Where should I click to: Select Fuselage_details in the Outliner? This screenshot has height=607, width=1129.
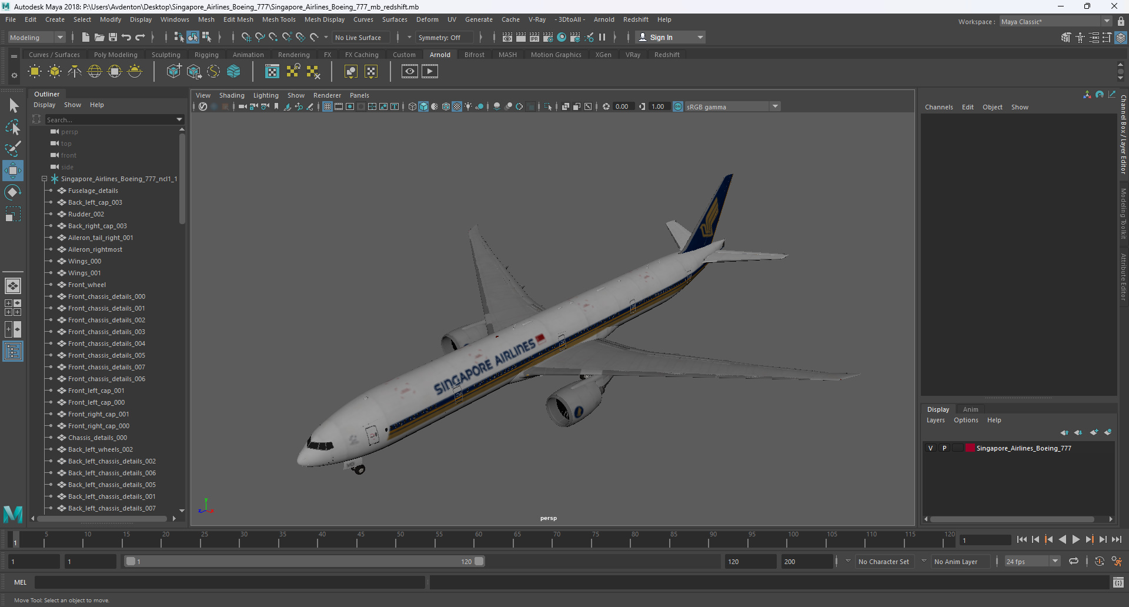point(93,191)
